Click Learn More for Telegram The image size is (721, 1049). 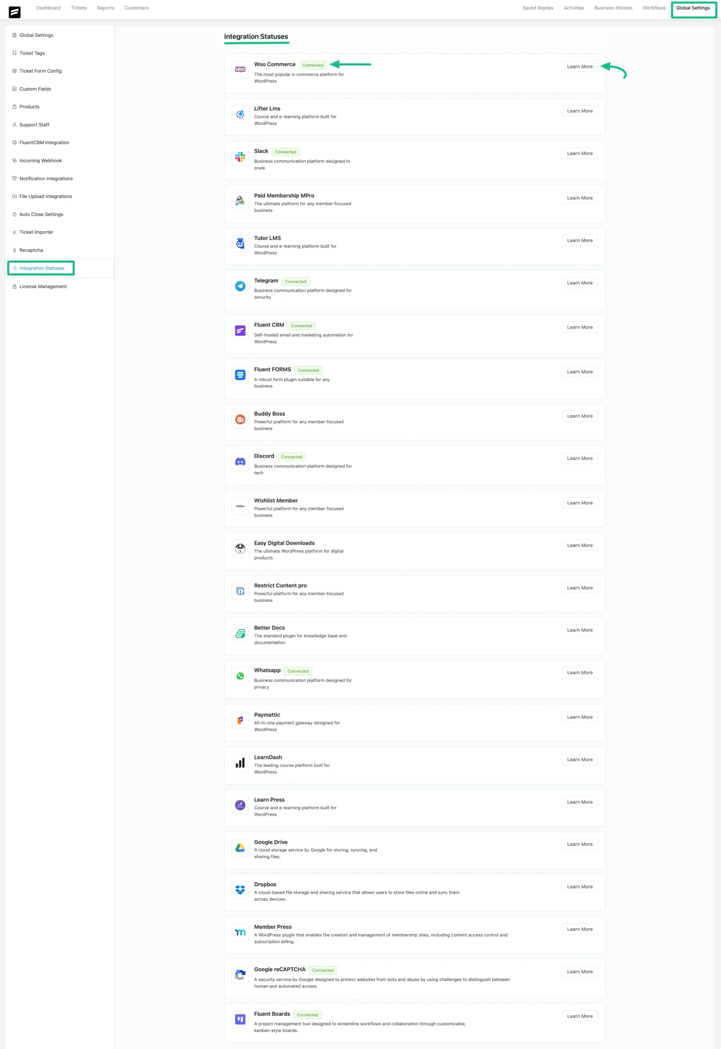pos(580,283)
